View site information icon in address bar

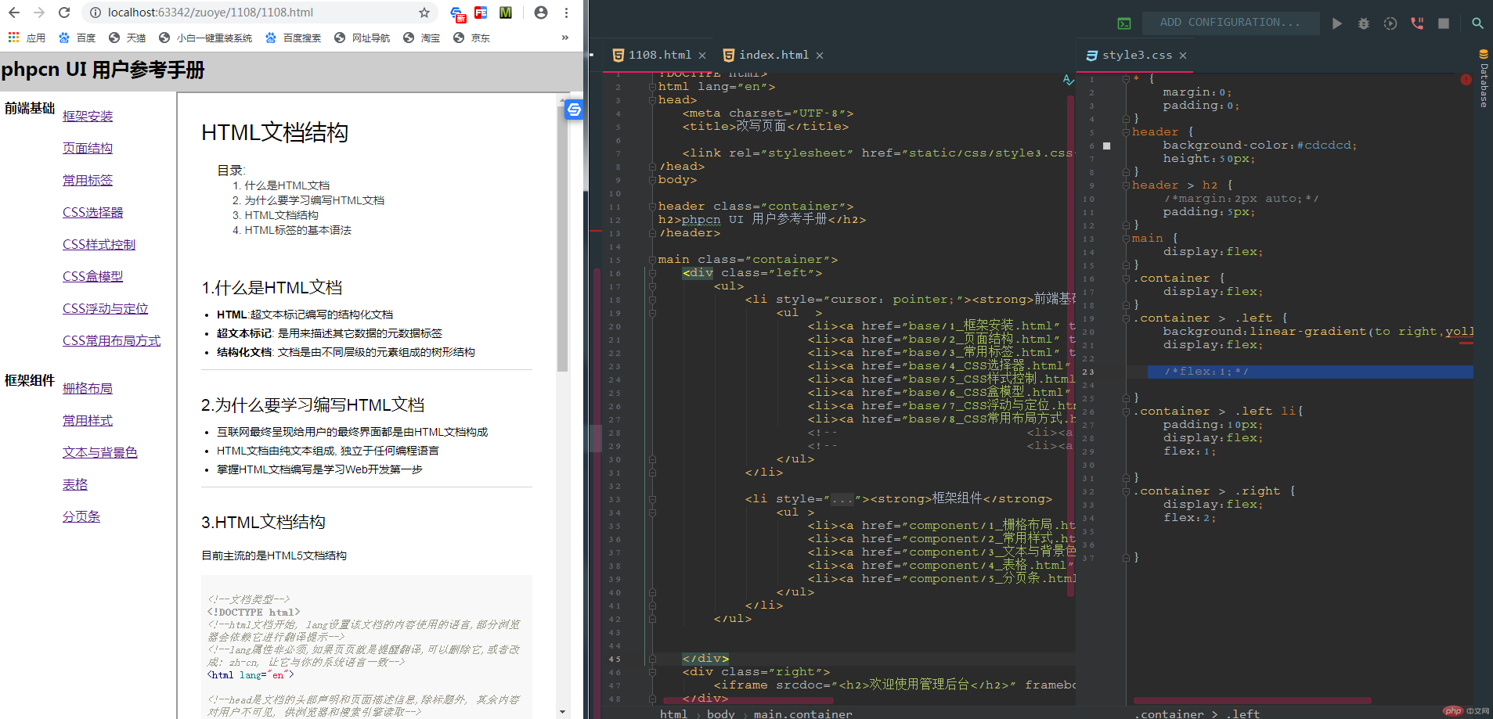[x=96, y=13]
